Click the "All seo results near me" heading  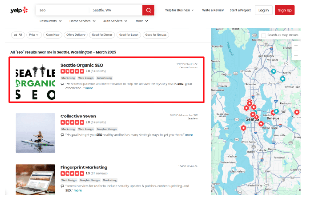[x=63, y=52]
